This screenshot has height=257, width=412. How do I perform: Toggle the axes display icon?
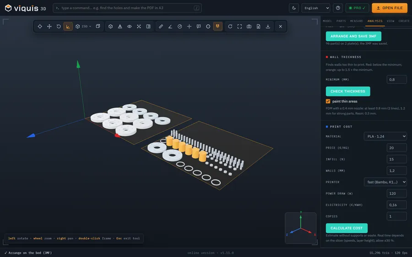pos(68,27)
